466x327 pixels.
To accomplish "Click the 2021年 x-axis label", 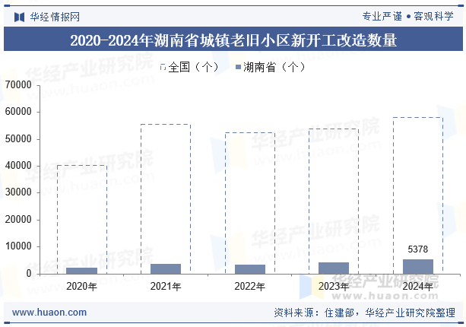I will (x=166, y=287).
